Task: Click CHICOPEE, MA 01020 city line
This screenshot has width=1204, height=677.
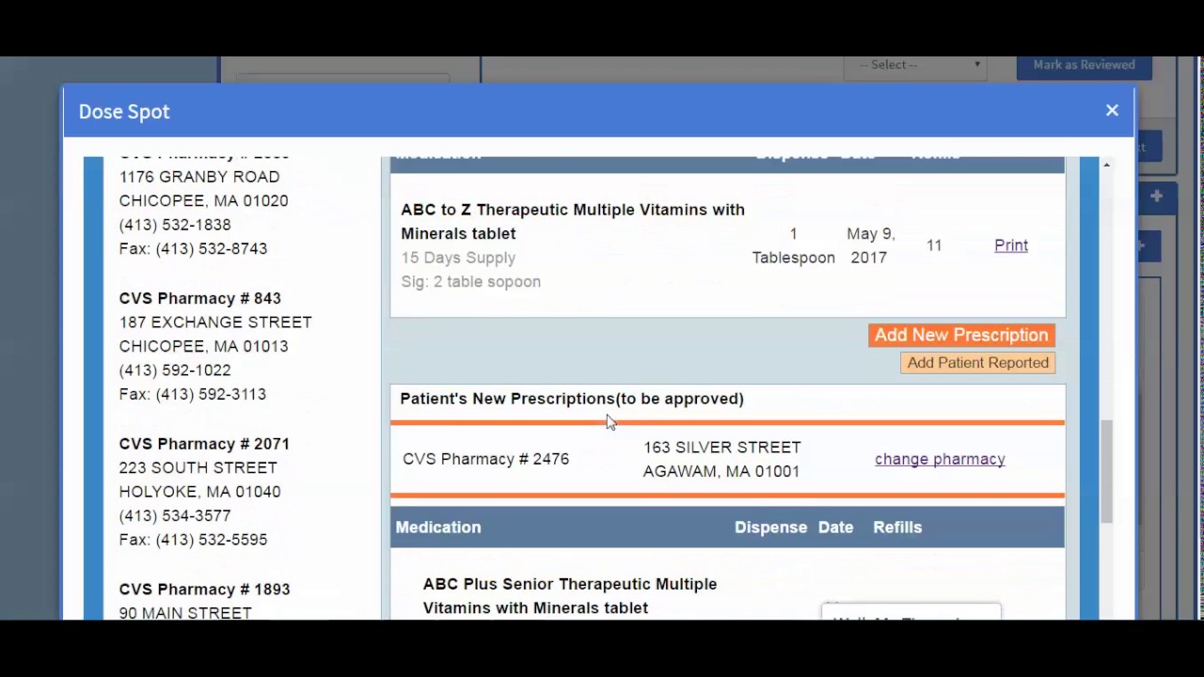Action: click(x=203, y=201)
